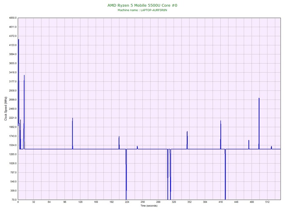Select the 1743.0 y-axis value
The image size is (285, 213).
13,136
